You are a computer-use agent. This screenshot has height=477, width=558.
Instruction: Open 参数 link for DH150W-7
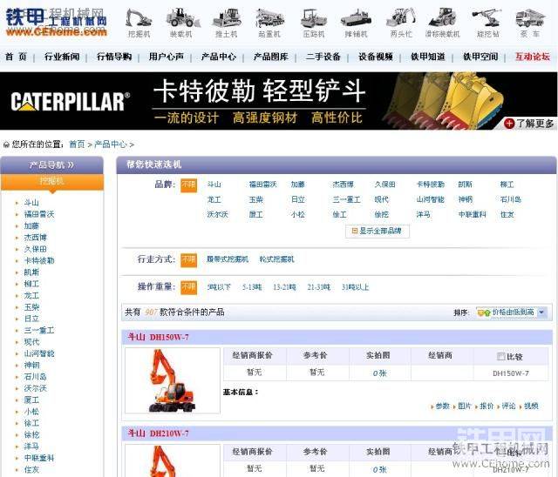[x=442, y=406]
